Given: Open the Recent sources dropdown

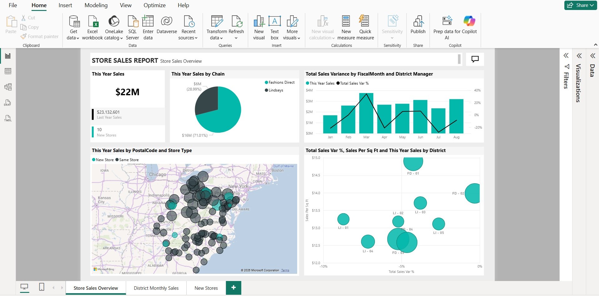Looking at the screenshot, I should 188,38.
